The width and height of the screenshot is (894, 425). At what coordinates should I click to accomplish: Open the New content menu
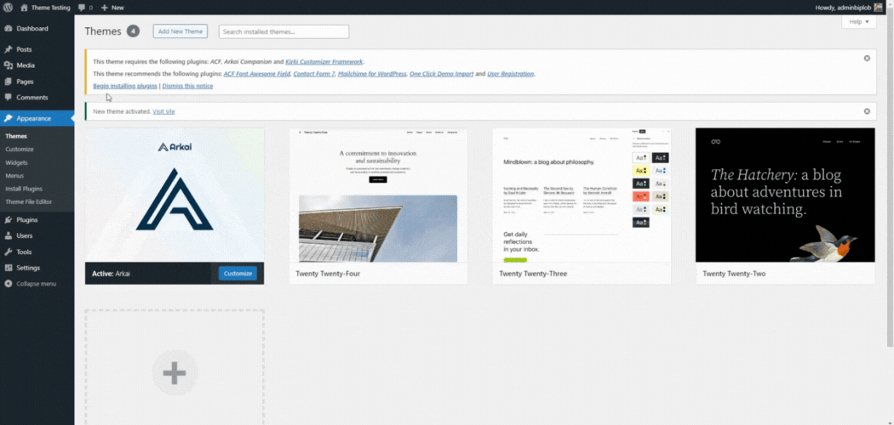[112, 8]
